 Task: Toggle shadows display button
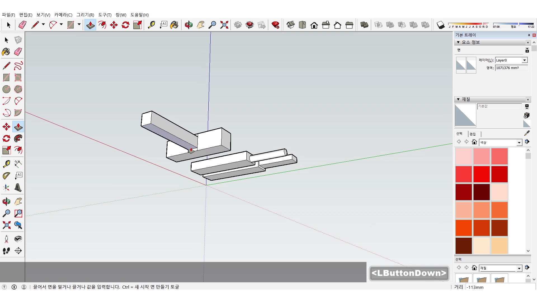[x=441, y=25]
